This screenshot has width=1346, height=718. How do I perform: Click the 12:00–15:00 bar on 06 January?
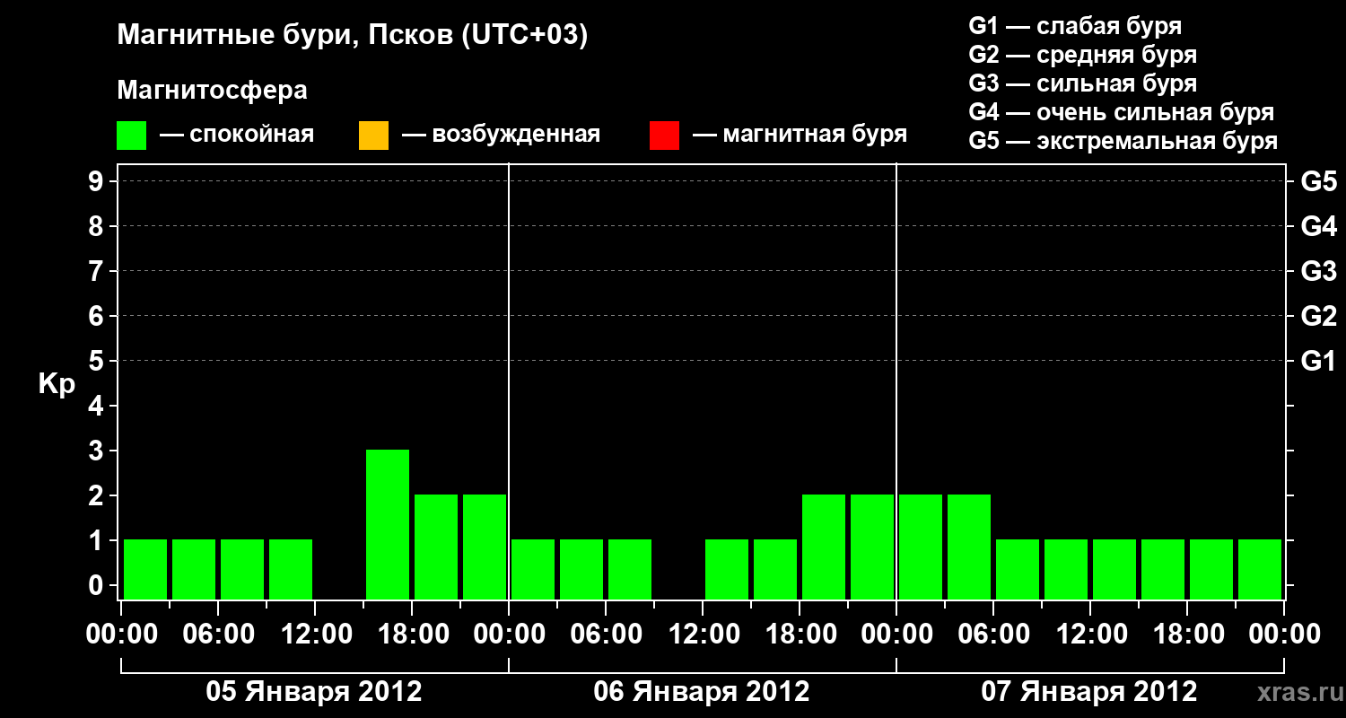pyautogui.click(x=727, y=569)
